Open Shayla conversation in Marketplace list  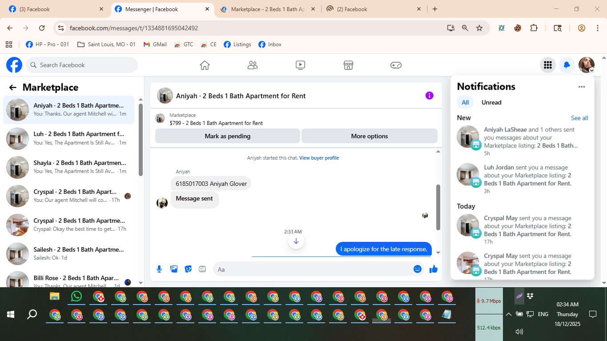pyautogui.click(x=68, y=167)
